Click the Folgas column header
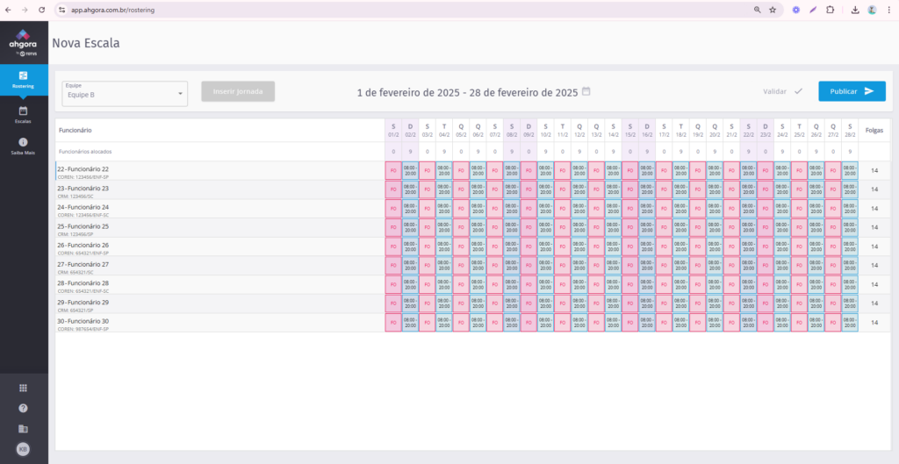The image size is (899, 464). pyautogui.click(x=874, y=130)
